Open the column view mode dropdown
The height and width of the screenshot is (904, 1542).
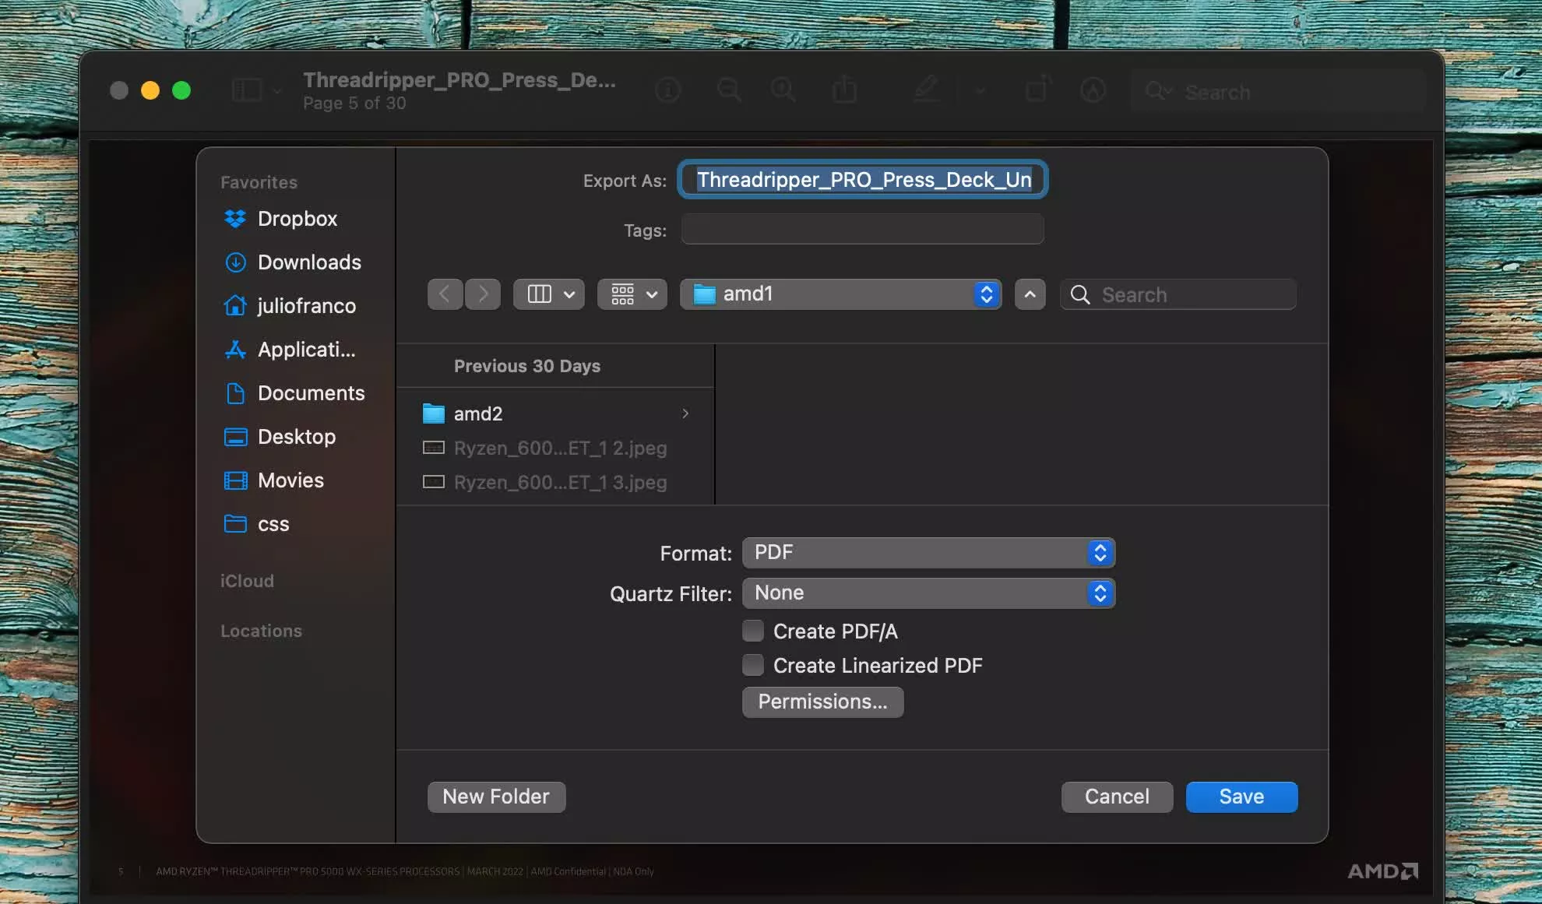click(x=549, y=294)
